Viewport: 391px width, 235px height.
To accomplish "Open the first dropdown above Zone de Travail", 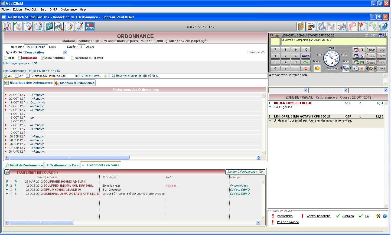I will (x=305, y=90).
